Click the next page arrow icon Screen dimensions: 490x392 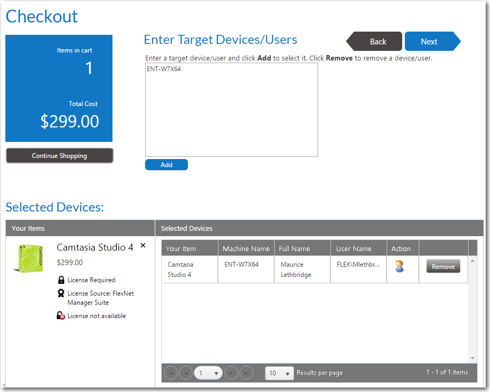(x=231, y=373)
